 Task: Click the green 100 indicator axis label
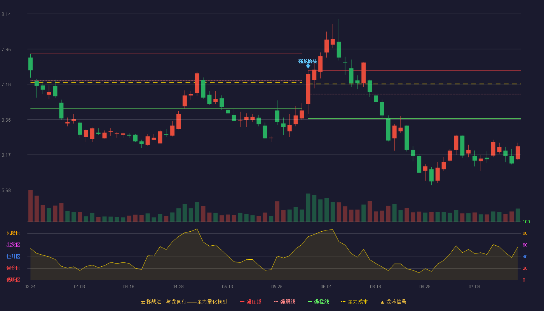(x=526, y=222)
